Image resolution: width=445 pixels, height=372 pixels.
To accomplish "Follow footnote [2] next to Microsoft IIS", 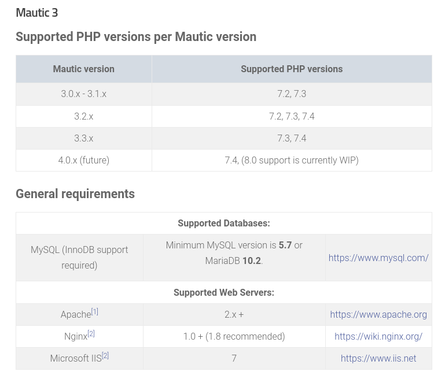I will (105, 355).
